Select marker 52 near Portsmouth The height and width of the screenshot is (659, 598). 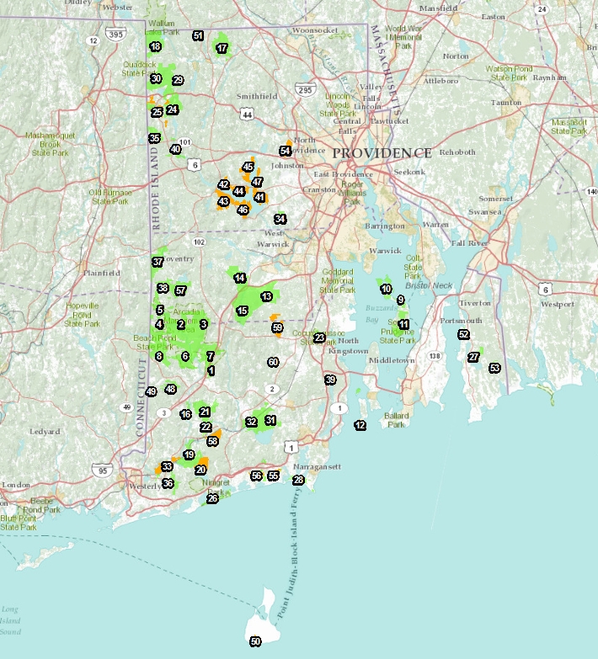[x=463, y=334]
